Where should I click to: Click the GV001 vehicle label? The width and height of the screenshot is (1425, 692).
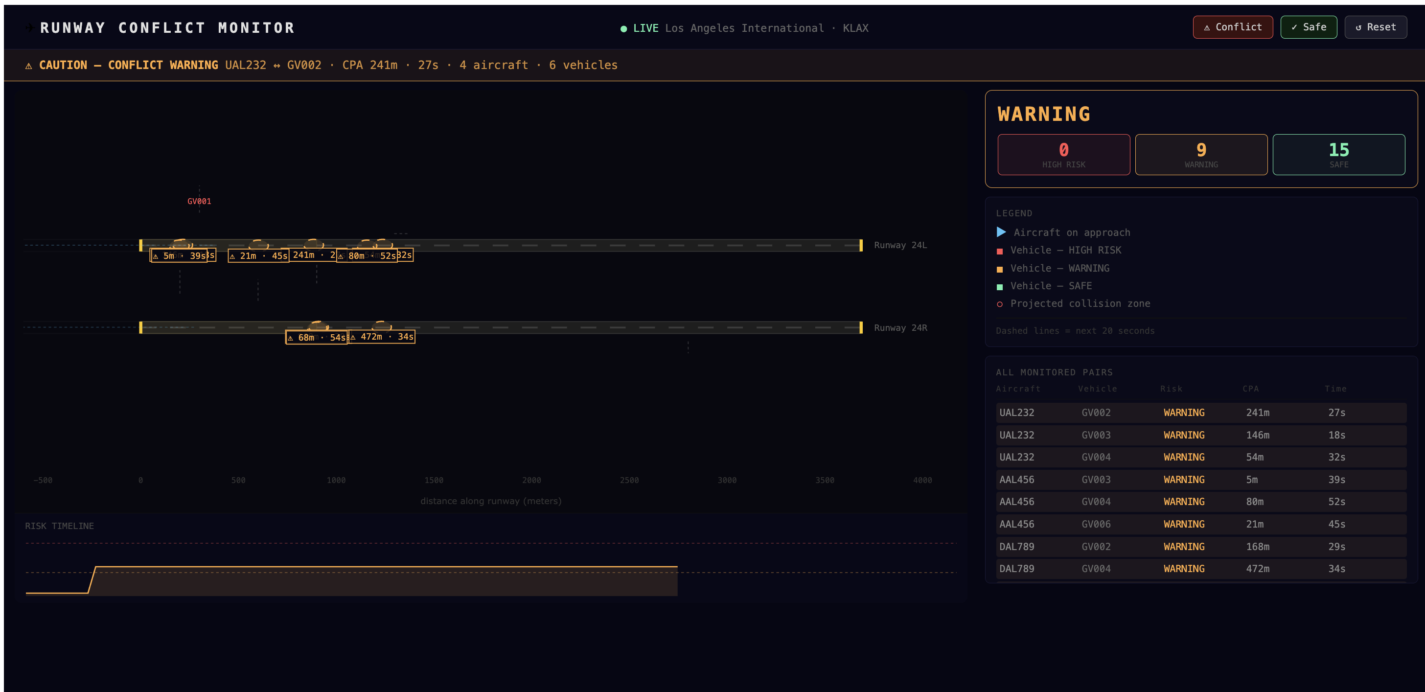click(x=199, y=201)
